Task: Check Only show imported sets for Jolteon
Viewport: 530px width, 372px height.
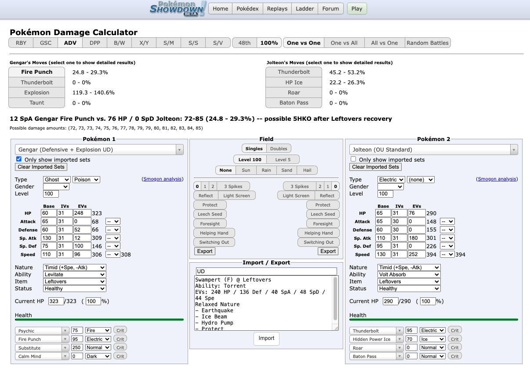Action: [x=353, y=159]
